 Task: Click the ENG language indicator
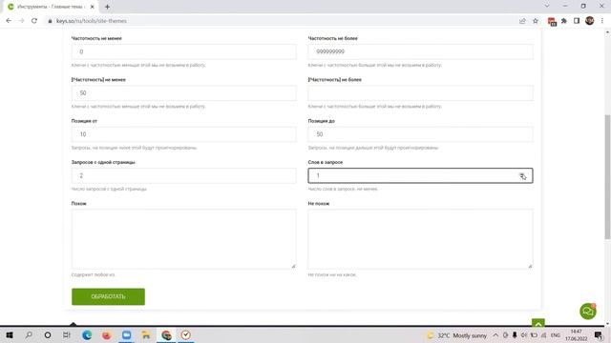pyautogui.click(x=556, y=334)
